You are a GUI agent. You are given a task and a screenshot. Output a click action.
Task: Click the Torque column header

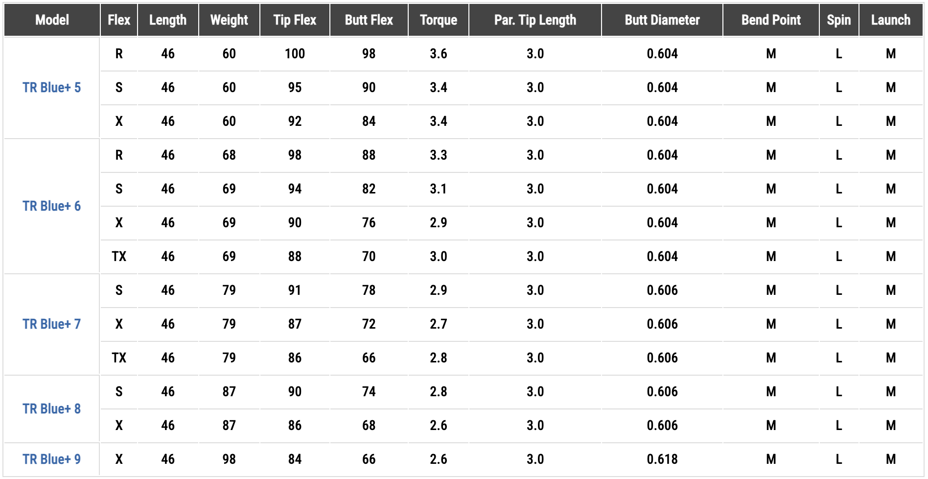point(438,20)
